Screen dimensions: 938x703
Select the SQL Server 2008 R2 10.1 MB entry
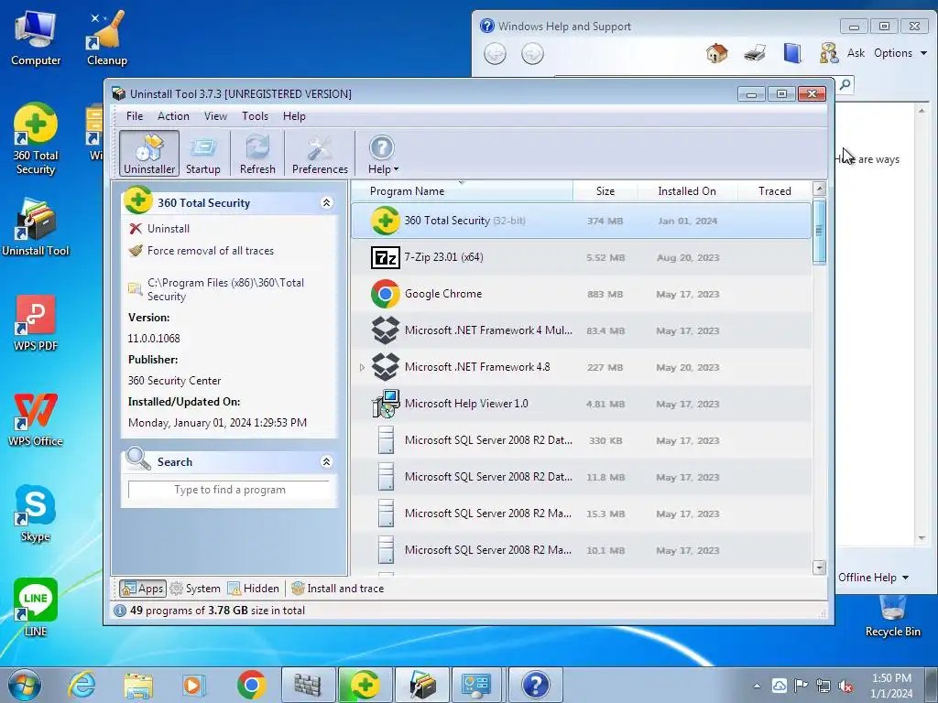(x=581, y=550)
